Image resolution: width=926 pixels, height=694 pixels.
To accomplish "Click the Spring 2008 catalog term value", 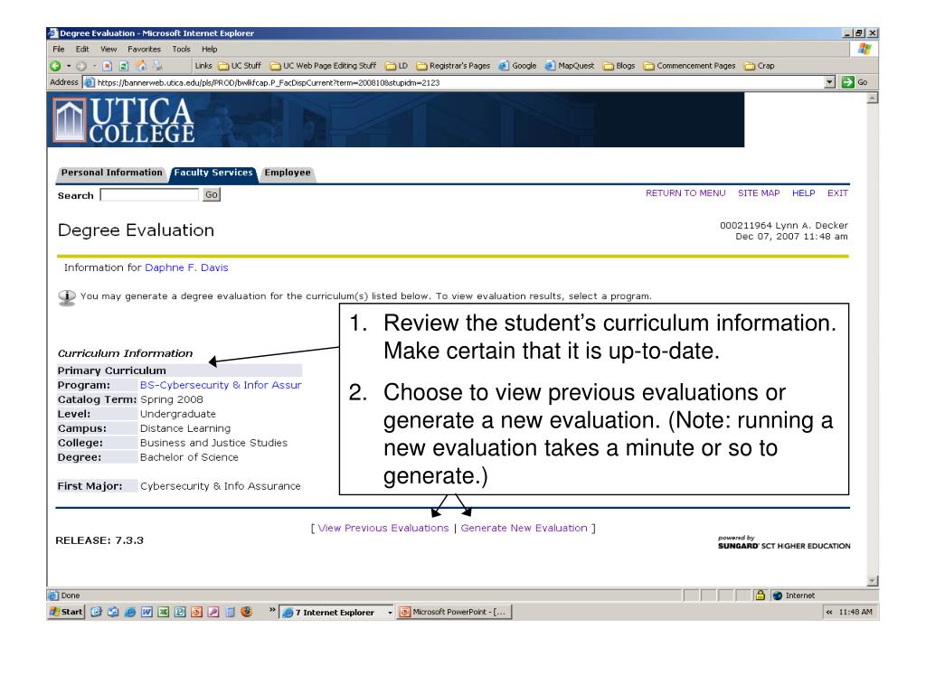I will (171, 399).
